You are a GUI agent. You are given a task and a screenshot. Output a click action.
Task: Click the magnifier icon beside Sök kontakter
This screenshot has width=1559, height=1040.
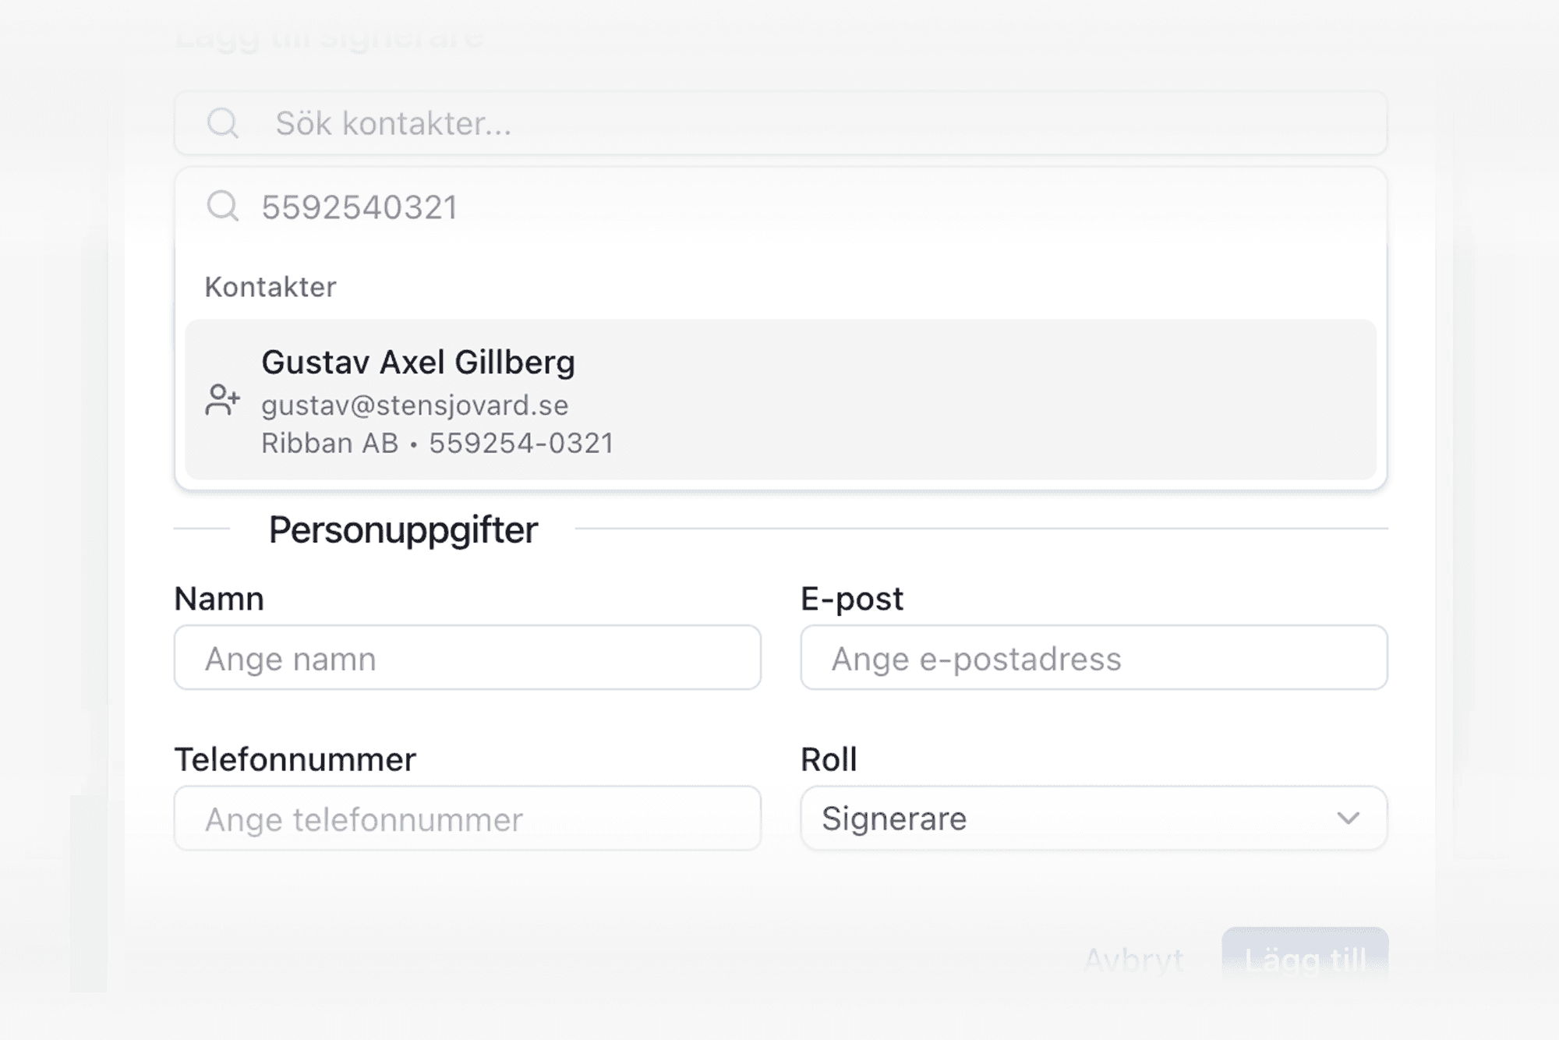point(223,123)
